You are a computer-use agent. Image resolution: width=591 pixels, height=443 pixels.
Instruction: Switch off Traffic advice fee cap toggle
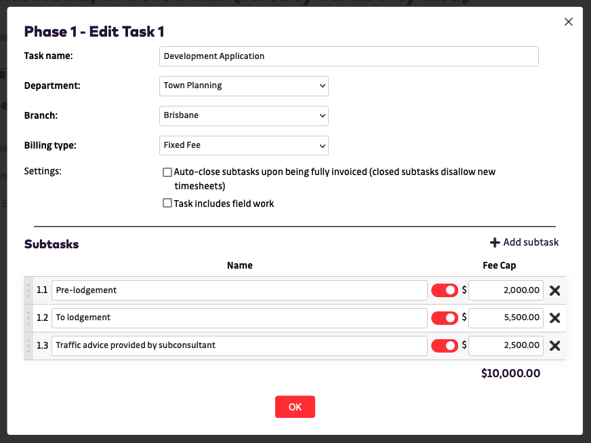pos(445,345)
